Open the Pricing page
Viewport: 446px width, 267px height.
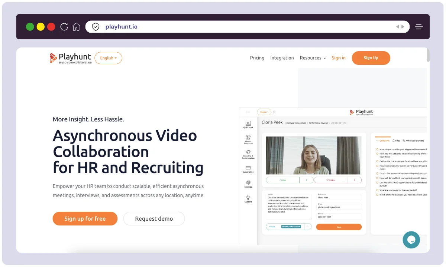pyautogui.click(x=257, y=58)
